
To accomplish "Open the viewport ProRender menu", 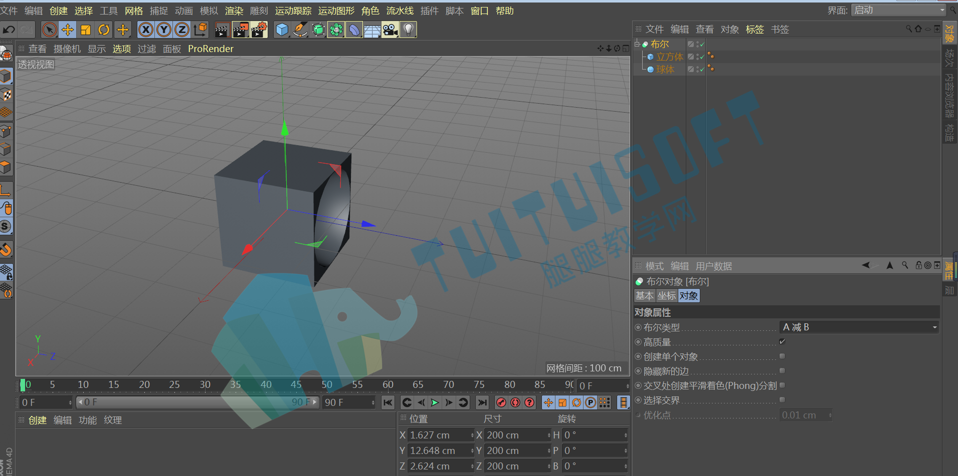I will (211, 49).
